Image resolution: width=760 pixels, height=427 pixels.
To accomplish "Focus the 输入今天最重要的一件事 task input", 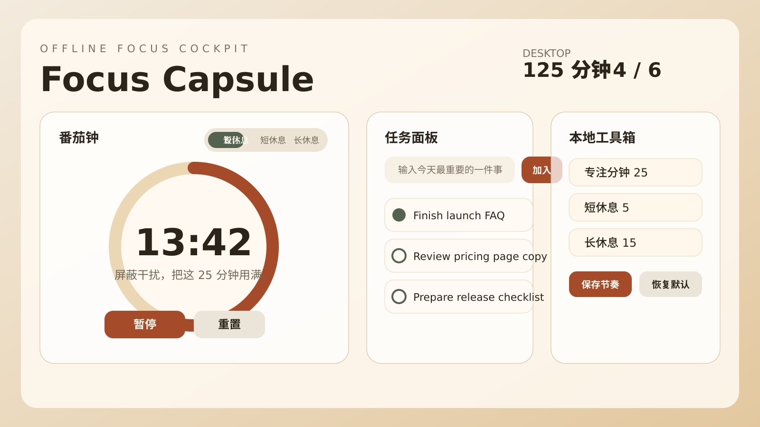I will [x=449, y=170].
